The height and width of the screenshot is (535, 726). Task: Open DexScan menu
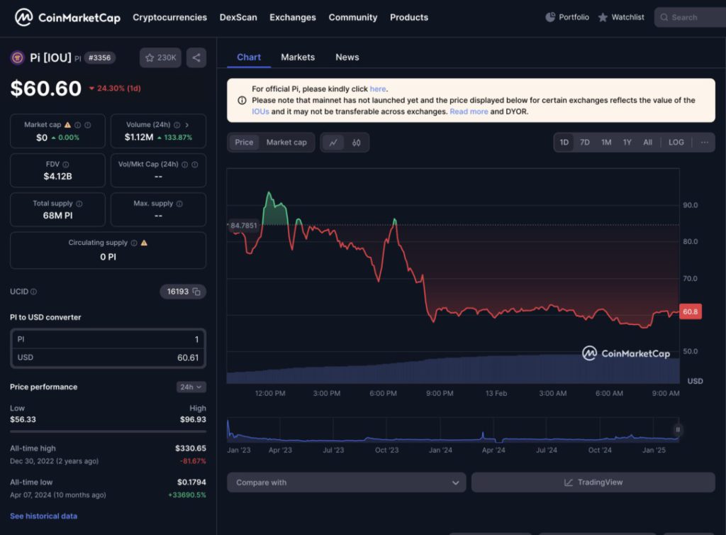point(238,18)
